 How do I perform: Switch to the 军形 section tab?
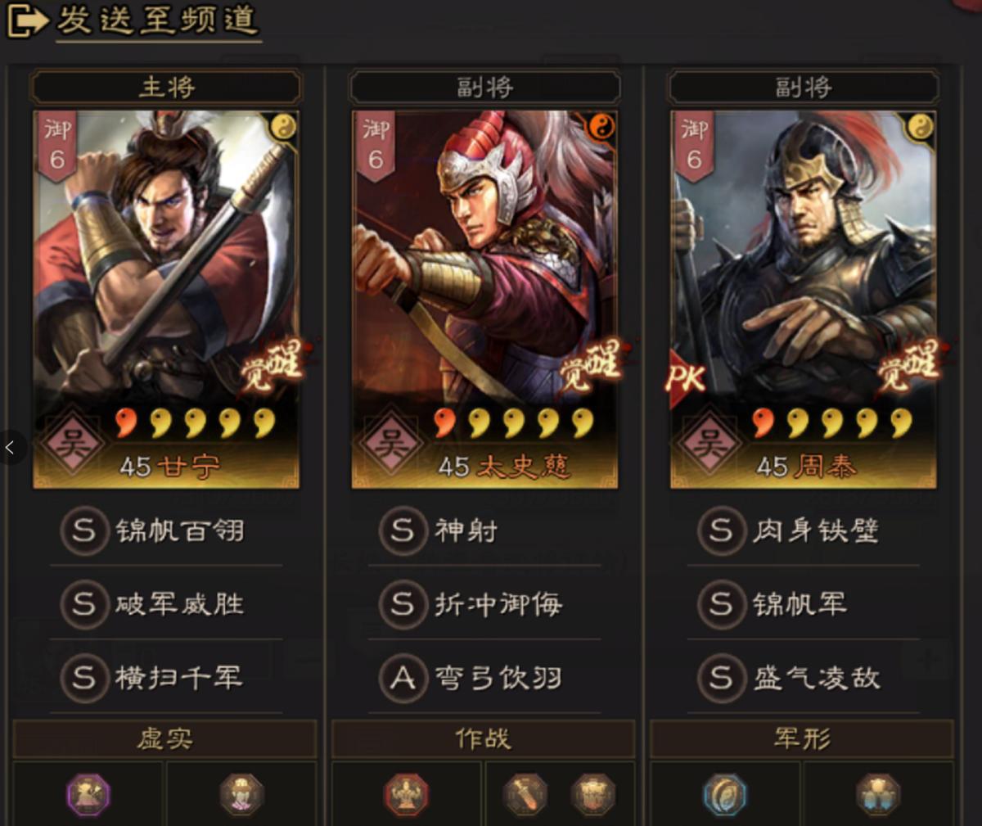(802, 739)
